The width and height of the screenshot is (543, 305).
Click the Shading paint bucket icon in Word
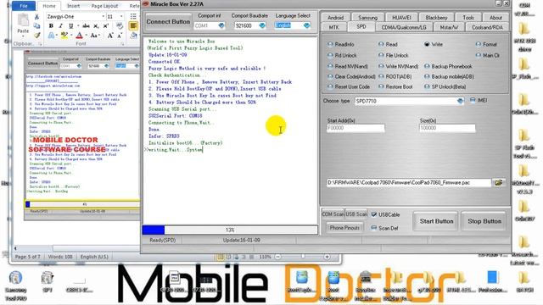click(134, 36)
